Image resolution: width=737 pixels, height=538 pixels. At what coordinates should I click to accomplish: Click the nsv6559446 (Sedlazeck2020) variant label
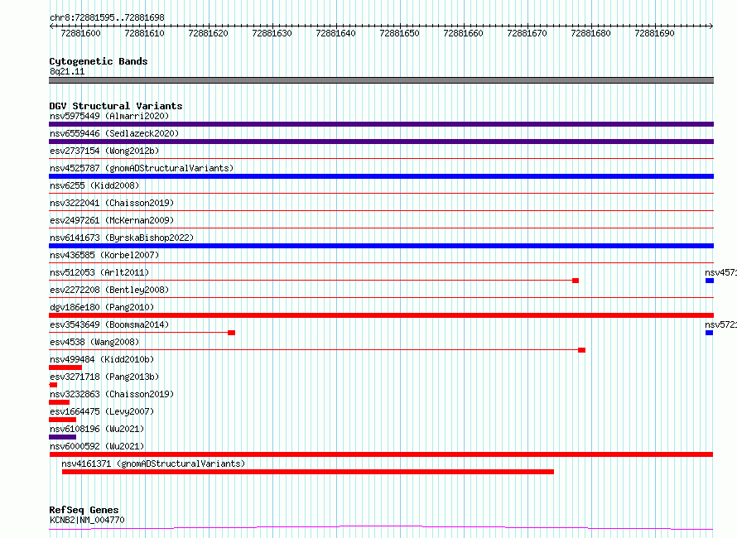114,133
